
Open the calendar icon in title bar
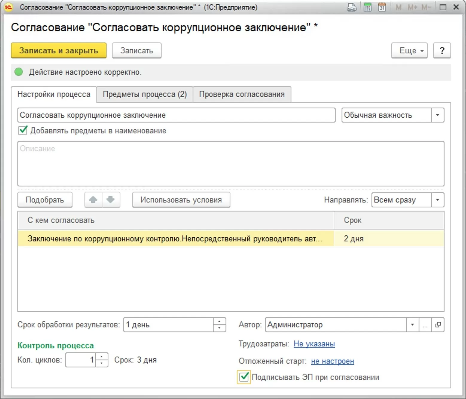pos(382,7)
